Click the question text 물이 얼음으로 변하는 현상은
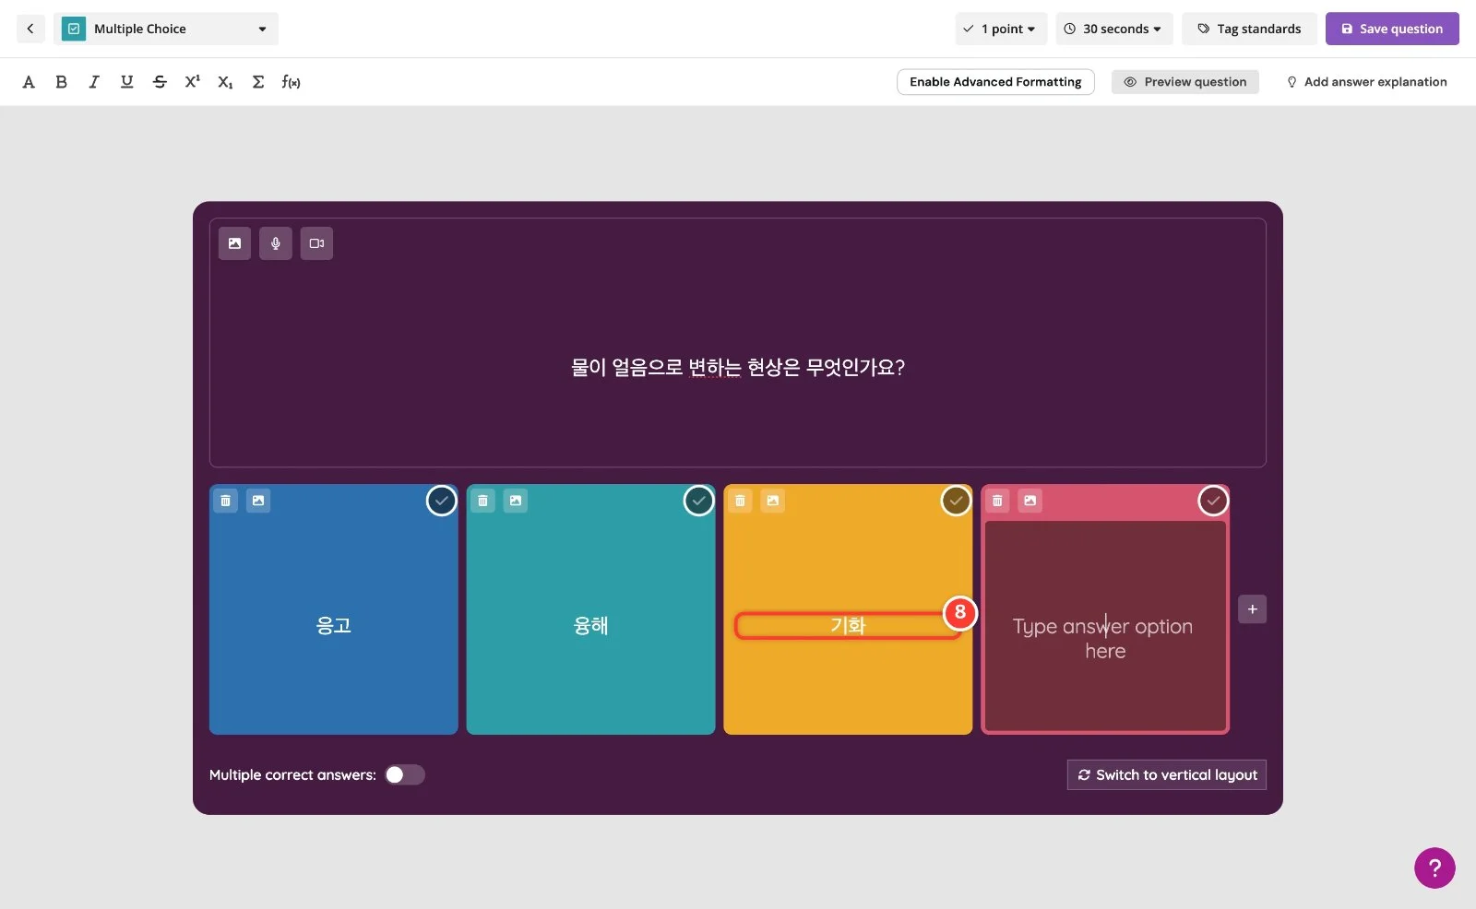1476x909 pixels. 685,367
